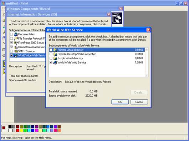Click the Printers virtual directory folder icon
This screenshot has height=141, width=189.
(55, 50)
